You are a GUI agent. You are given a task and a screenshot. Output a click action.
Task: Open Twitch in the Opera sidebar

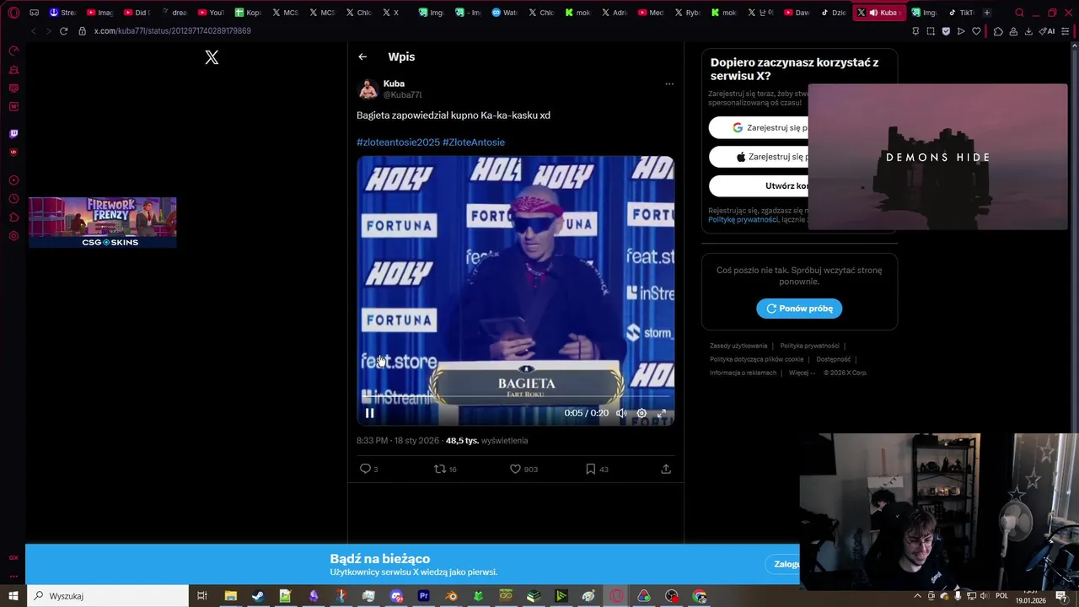13,133
